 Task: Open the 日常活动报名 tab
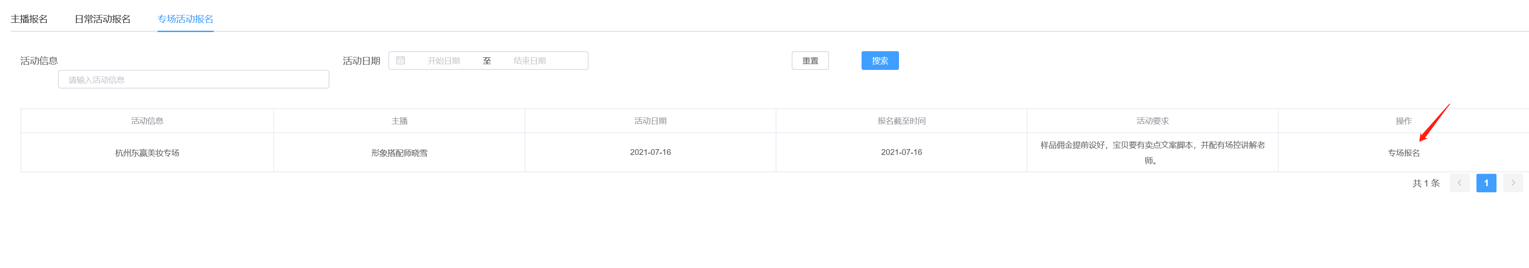[103, 19]
